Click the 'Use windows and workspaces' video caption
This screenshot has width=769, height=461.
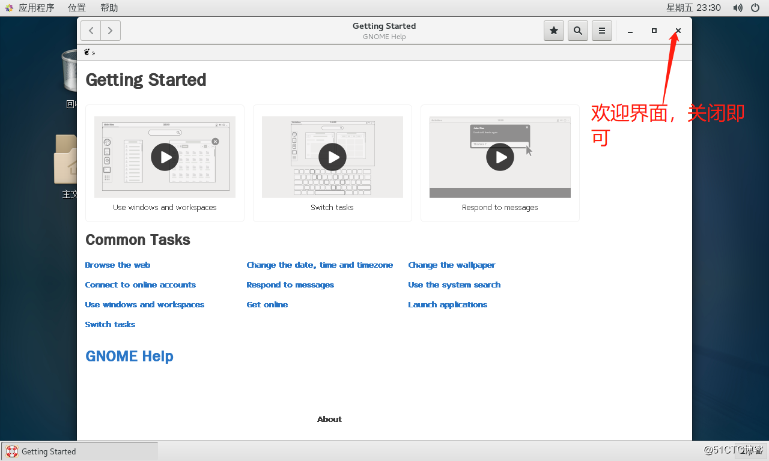coord(165,207)
